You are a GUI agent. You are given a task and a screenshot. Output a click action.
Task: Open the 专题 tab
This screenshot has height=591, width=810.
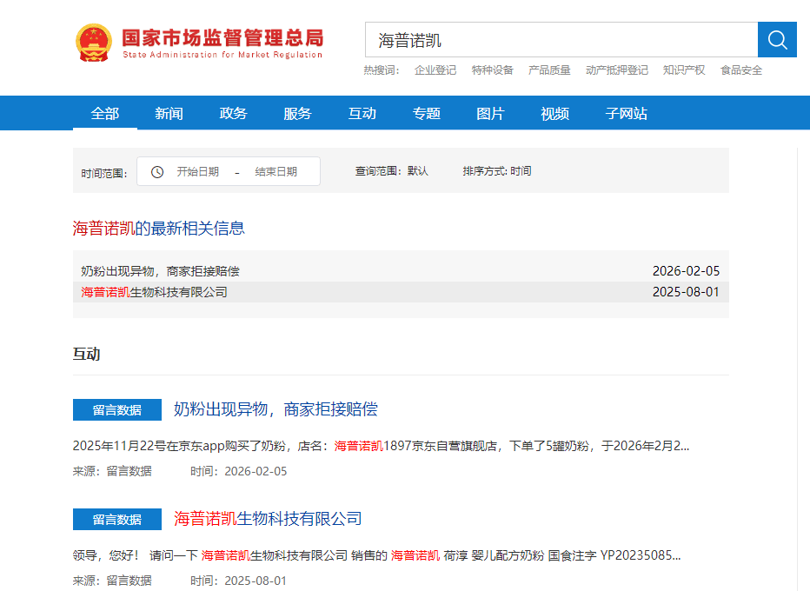(x=427, y=114)
